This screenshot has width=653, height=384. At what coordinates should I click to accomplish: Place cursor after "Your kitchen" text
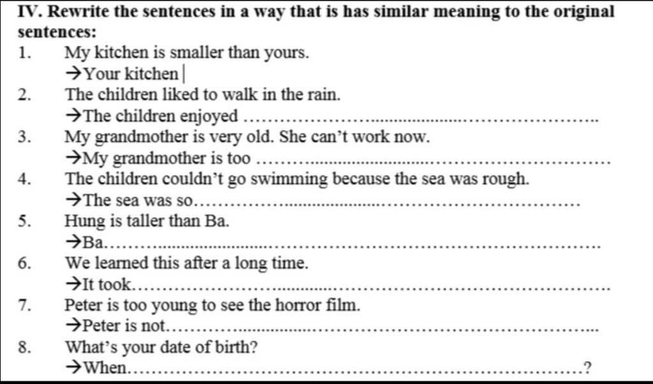coord(182,75)
